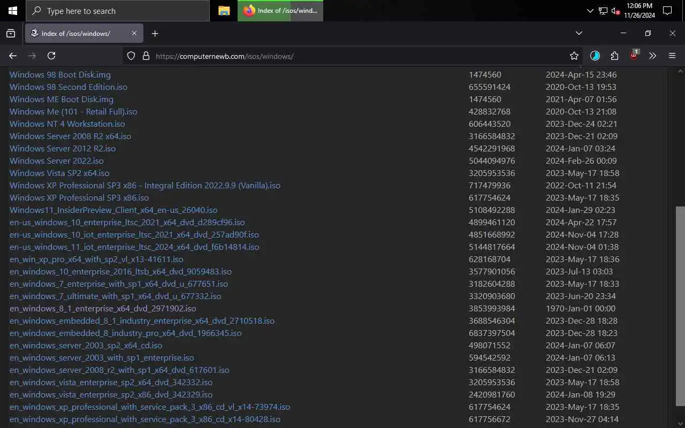
Task: Open en_windows_embedded_8_1_industry_enterprise iso
Action: [142, 320]
